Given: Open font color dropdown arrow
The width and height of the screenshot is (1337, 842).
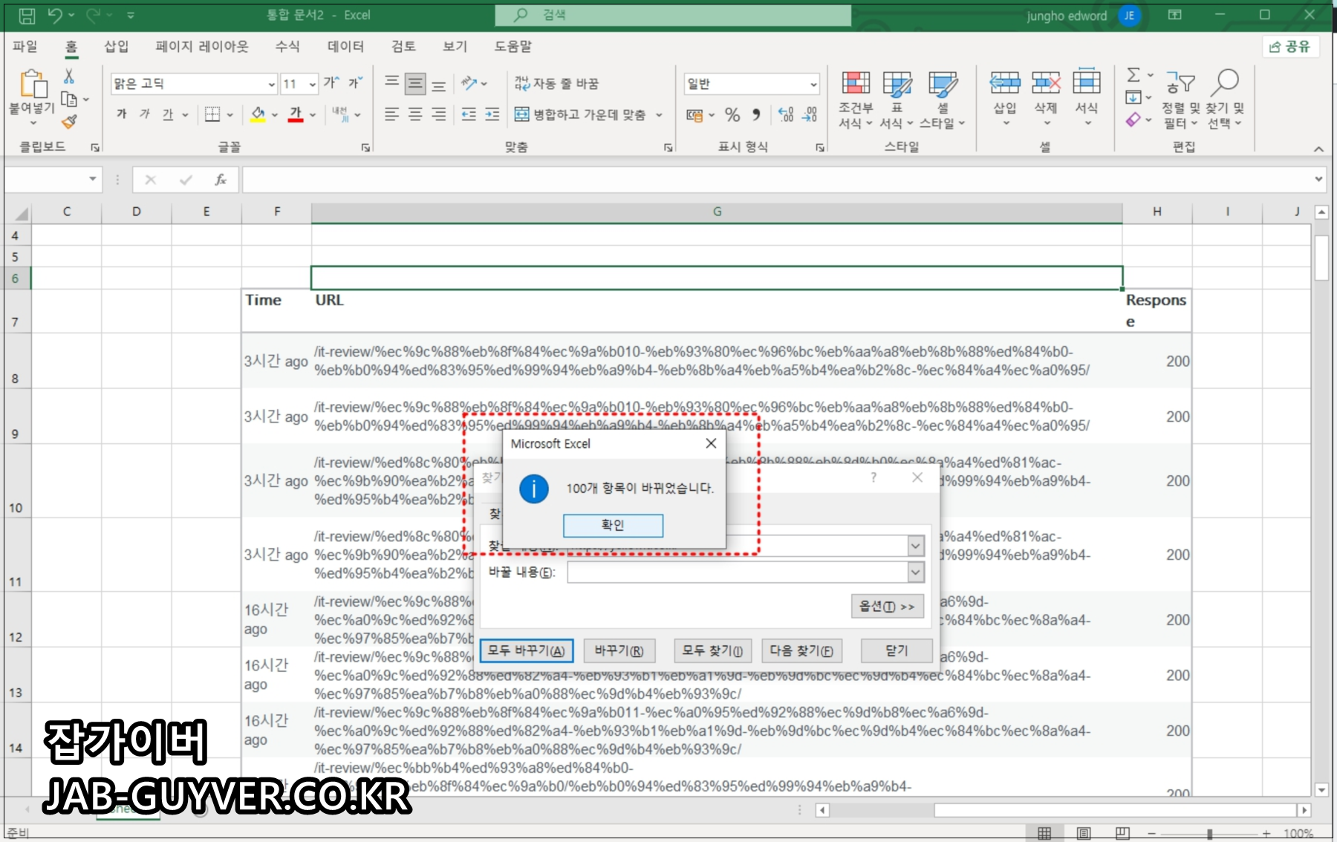Looking at the screenshot, I should 313,115.
